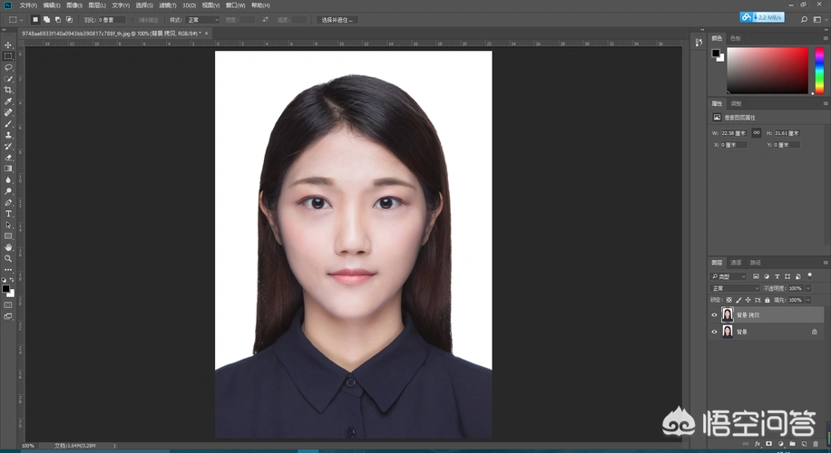
Task: Switch to the 通道 tab
Action: pos(736,263)
